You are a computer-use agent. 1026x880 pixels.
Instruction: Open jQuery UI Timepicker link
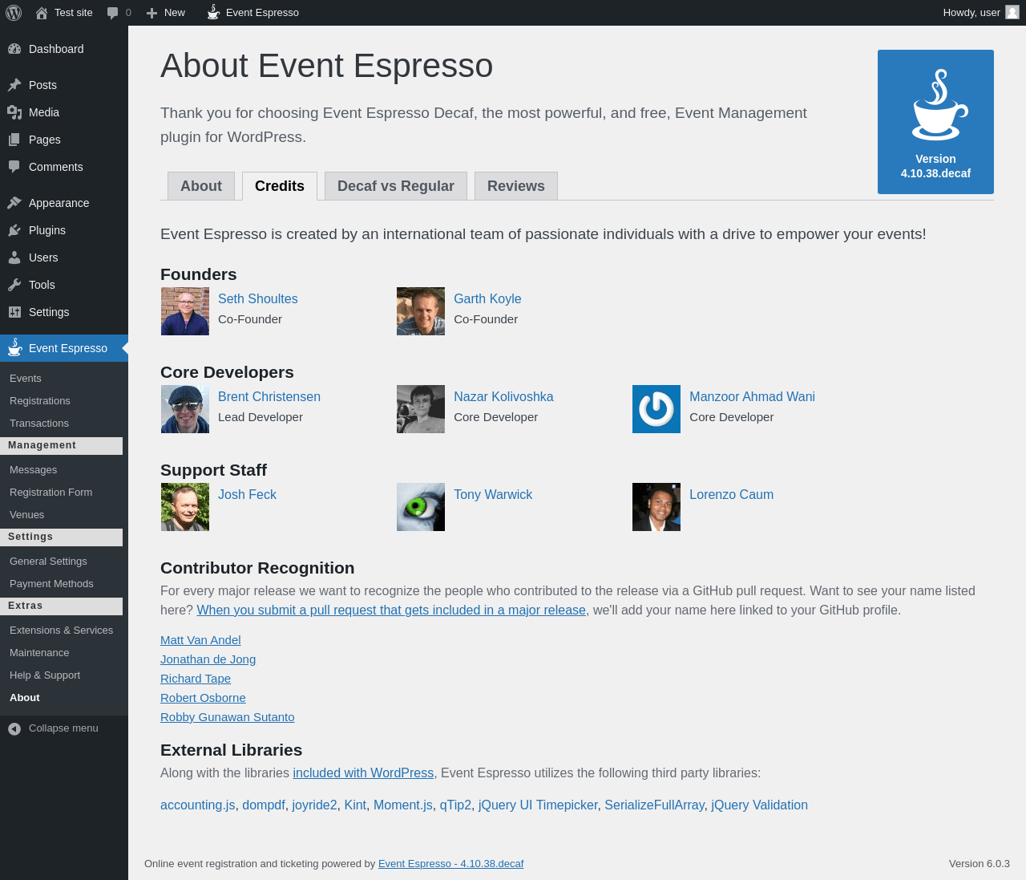tap(538, 805)
